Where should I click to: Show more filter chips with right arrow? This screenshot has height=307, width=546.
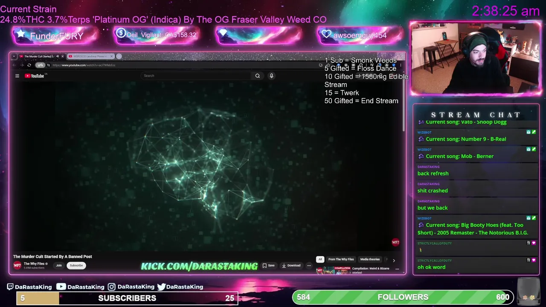click(x=394, y=260)
